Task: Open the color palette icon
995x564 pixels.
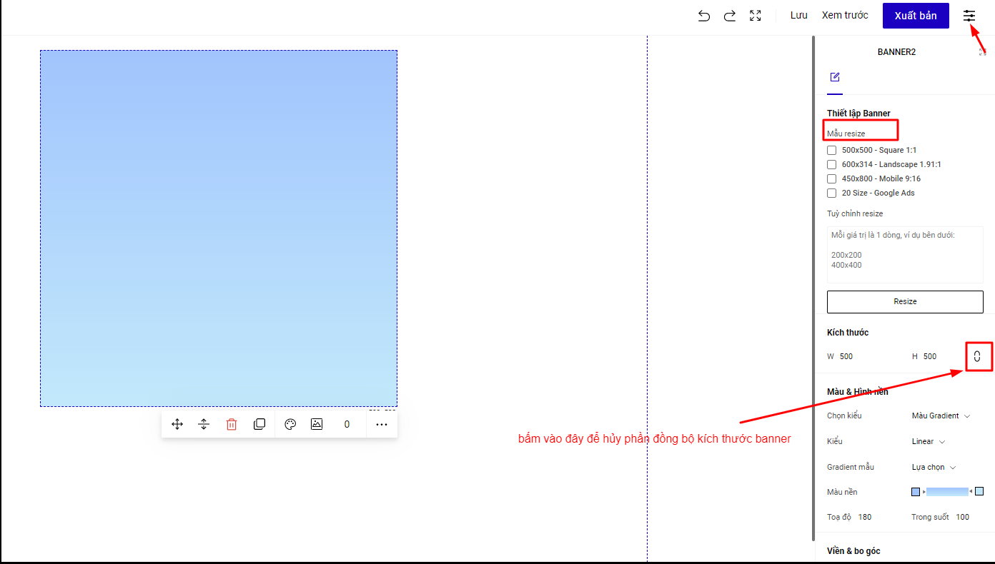Action: coord(290,424)
